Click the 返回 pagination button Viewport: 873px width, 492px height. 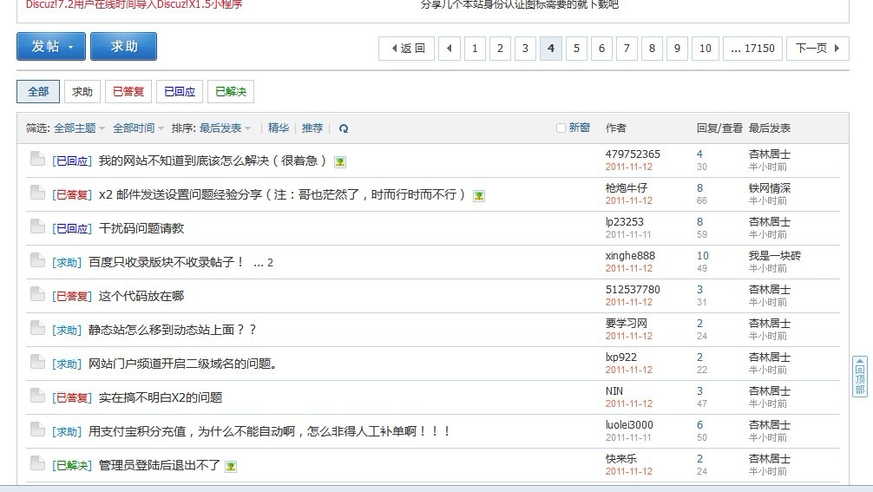point(406,49)
